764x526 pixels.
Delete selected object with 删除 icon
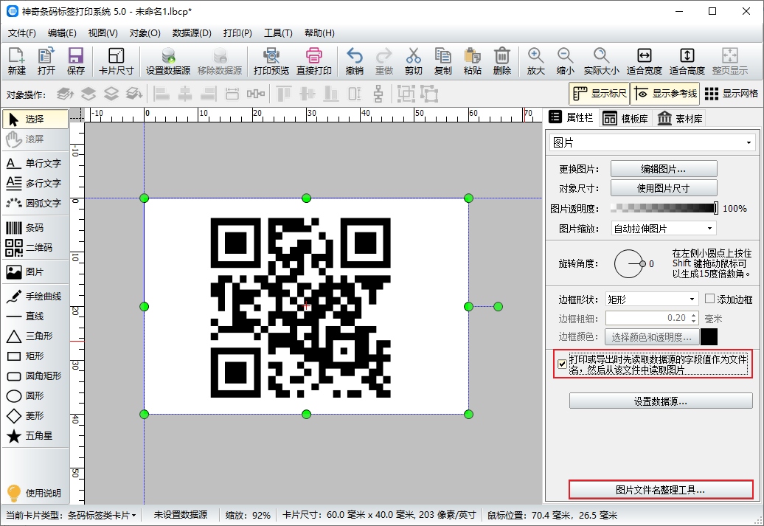click(x=502, y=61)
